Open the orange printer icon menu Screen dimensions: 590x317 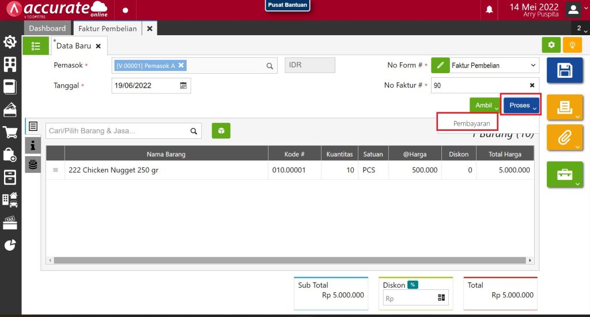point(565,107)
